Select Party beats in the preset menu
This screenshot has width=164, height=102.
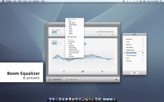coord(75,47)
